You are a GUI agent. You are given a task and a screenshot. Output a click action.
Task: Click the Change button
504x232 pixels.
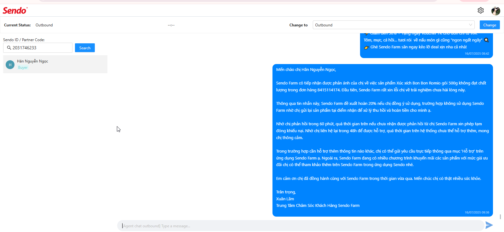coord(490,25)
